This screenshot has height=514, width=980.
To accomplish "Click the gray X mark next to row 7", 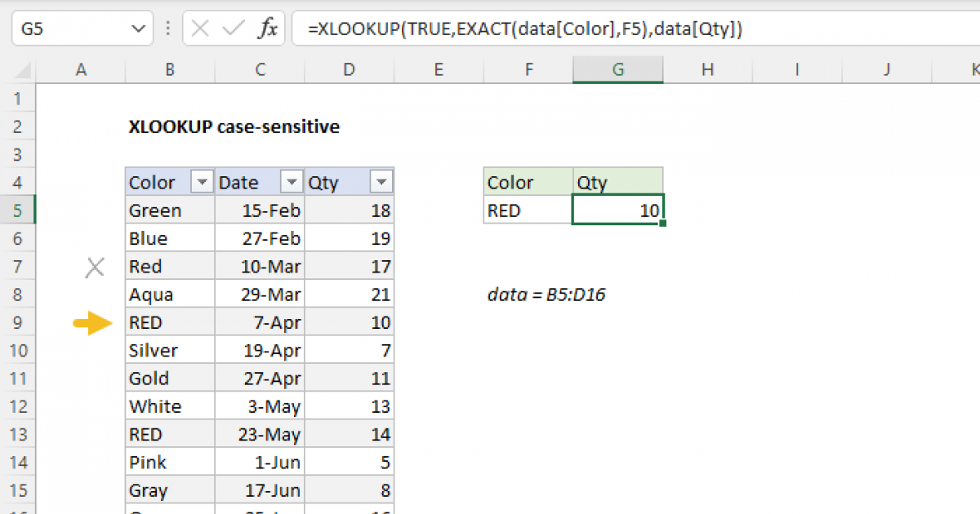I will tap(94, 267).
